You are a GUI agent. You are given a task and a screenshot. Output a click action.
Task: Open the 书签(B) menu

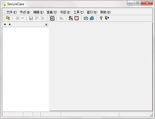pos(65,12)
